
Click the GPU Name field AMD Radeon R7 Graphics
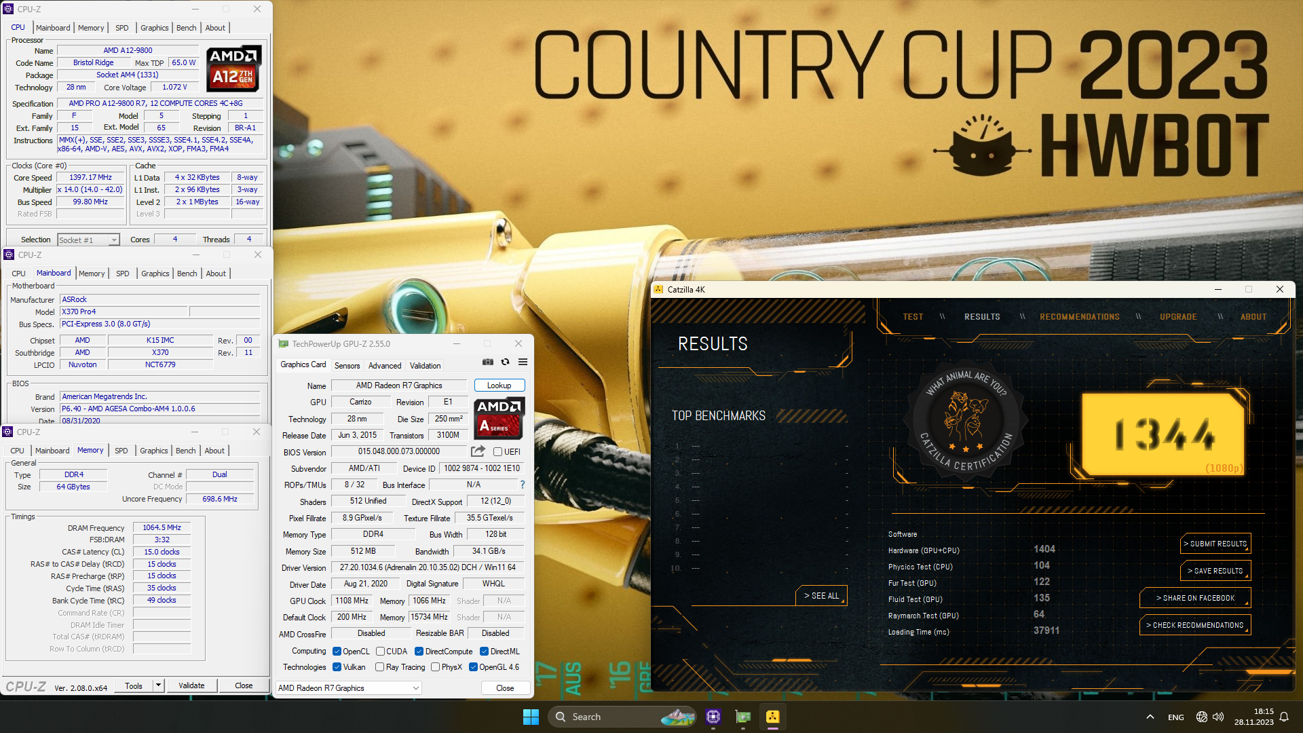(x=399, y=386)
